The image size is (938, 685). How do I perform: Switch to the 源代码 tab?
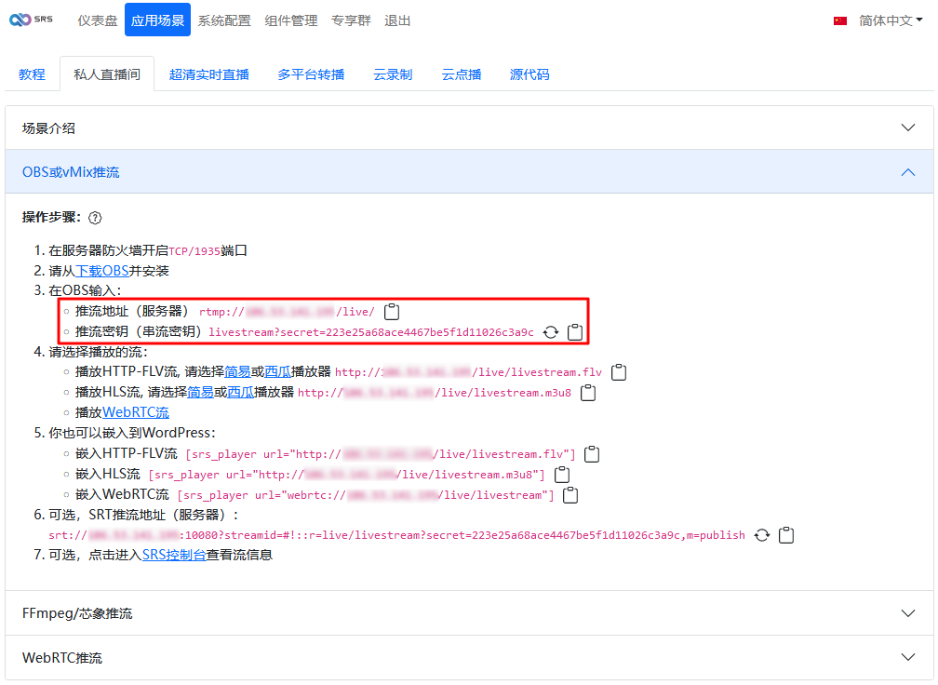529,74
